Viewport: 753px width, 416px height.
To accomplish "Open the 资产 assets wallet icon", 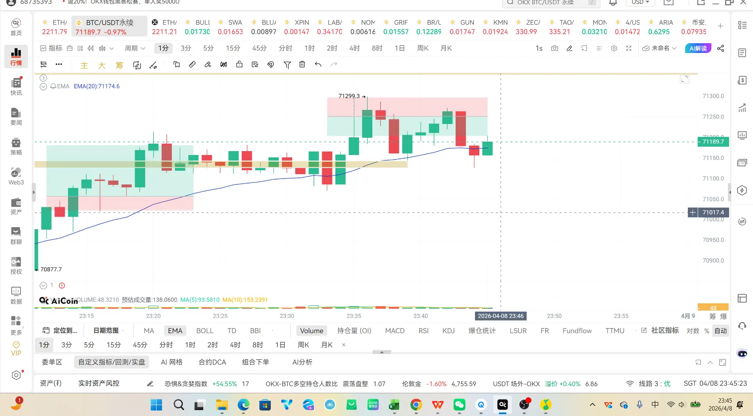I will click(x=16, y=206).
